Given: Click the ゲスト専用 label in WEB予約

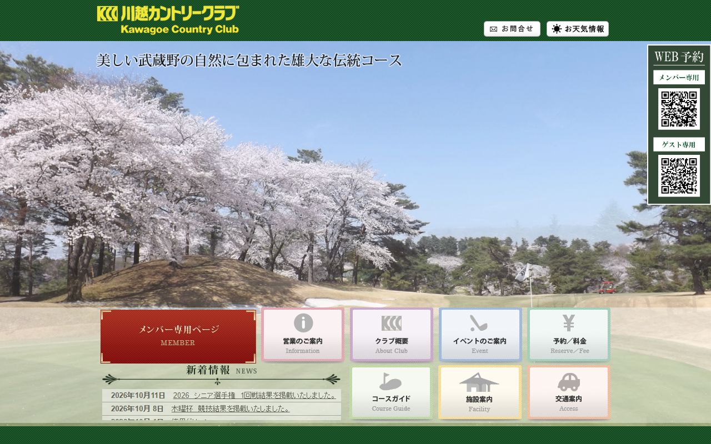Looking at the screenshot, I should 679,144.
